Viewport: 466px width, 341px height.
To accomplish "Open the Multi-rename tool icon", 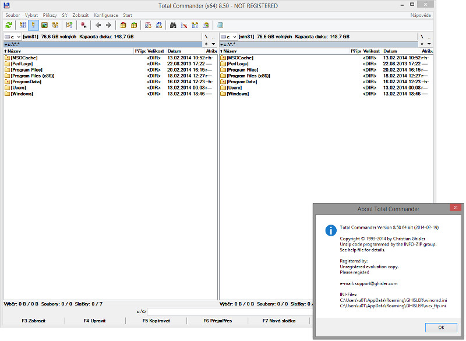I will tap(184, 25).
